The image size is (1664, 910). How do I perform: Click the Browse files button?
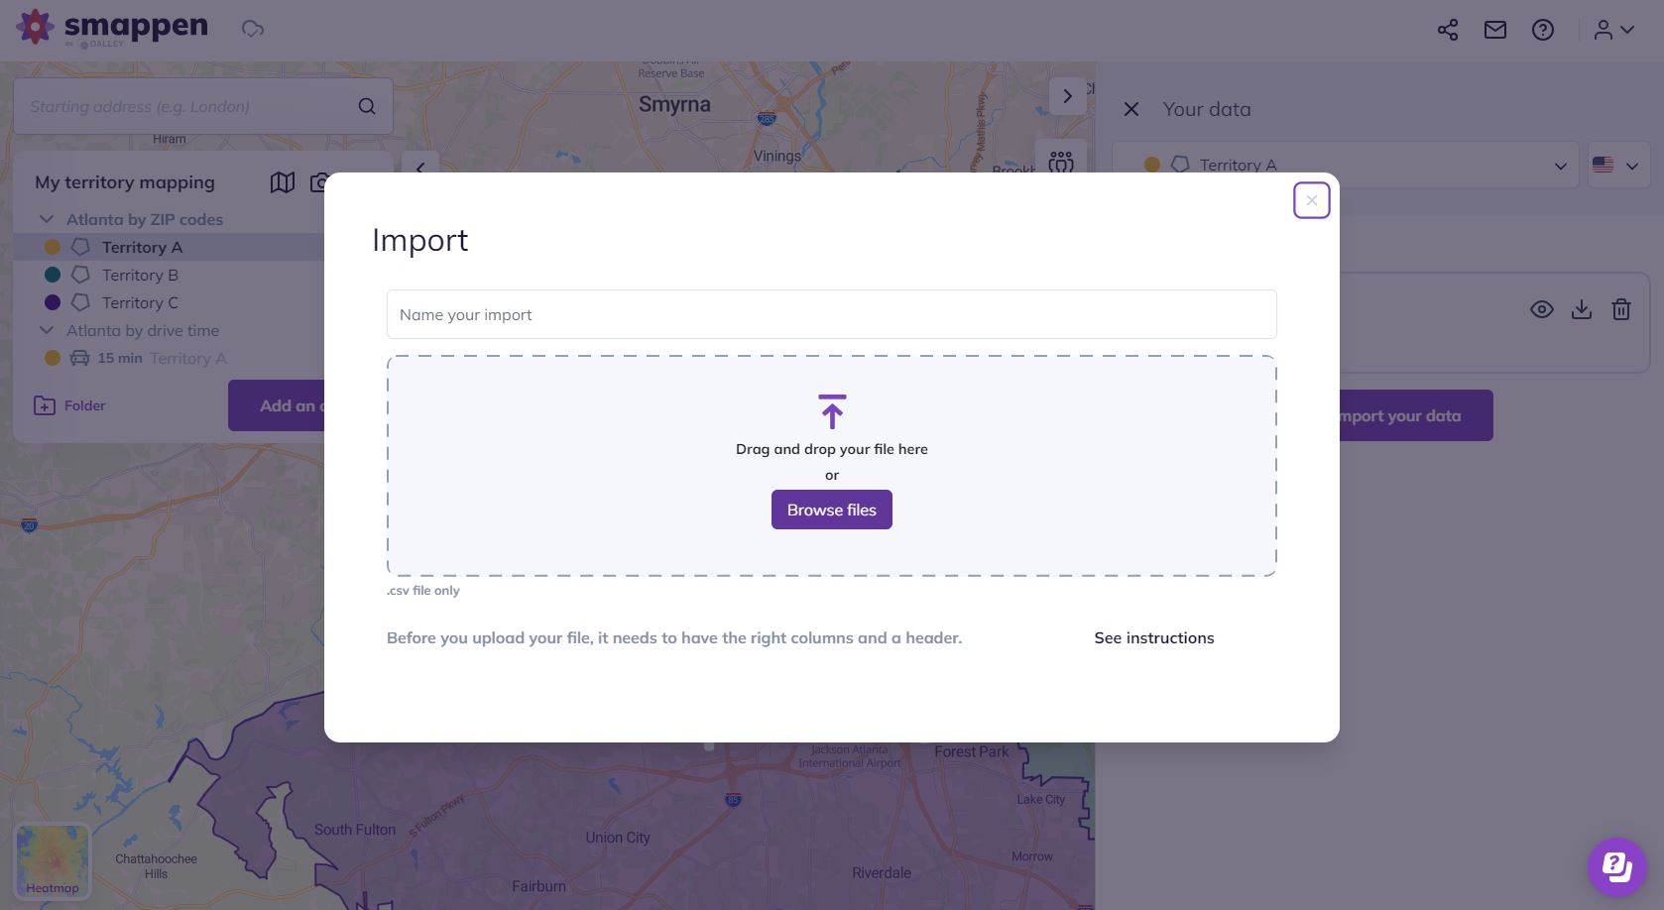[x=831, y=509]
